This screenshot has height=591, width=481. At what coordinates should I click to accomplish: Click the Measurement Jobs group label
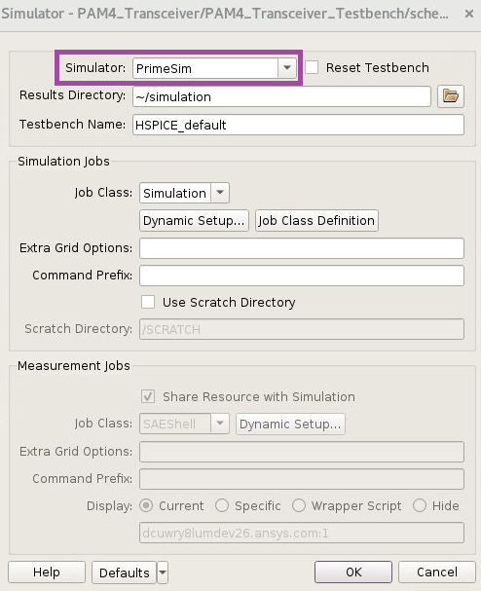point(74,366)
